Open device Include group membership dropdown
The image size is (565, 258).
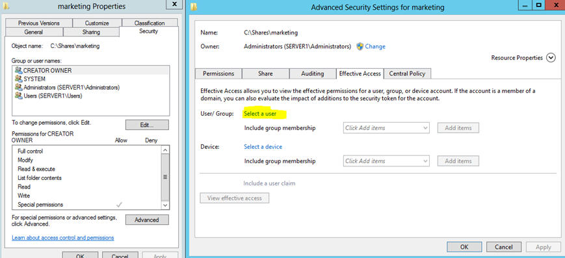point(386,161)
